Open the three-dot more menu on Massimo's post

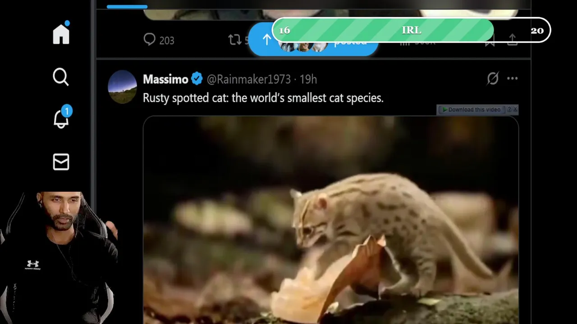tap(513, 78)
